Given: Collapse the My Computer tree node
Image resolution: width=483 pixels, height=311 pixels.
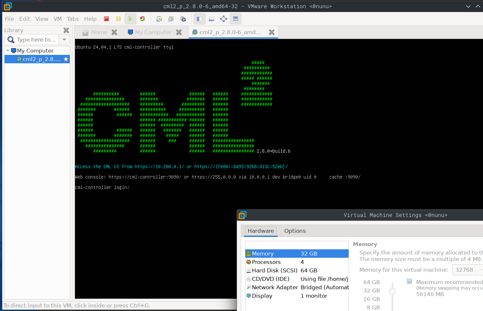Looking at the screenshot, I should (x=8, y=51).
